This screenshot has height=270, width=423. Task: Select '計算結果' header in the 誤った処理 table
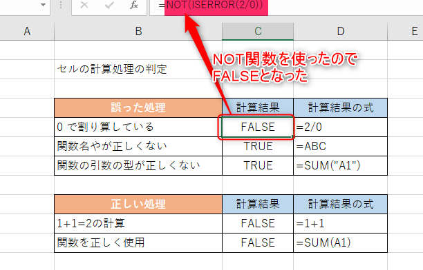tap(258, 107)
